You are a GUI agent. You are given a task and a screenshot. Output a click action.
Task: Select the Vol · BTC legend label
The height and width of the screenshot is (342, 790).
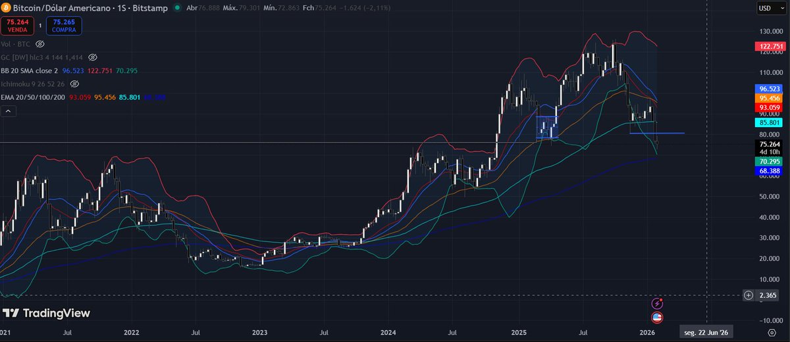16,44
